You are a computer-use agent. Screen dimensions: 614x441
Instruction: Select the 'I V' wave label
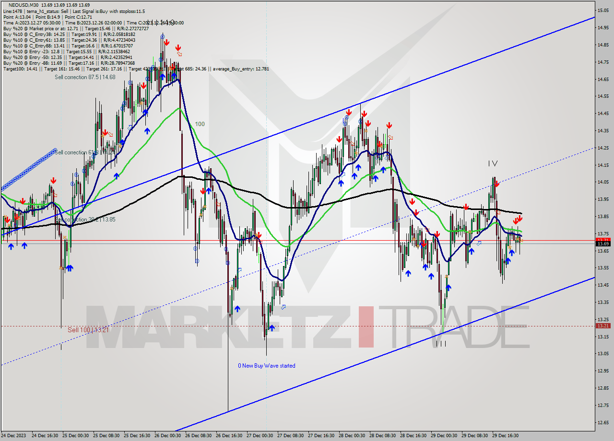(493, 163)
